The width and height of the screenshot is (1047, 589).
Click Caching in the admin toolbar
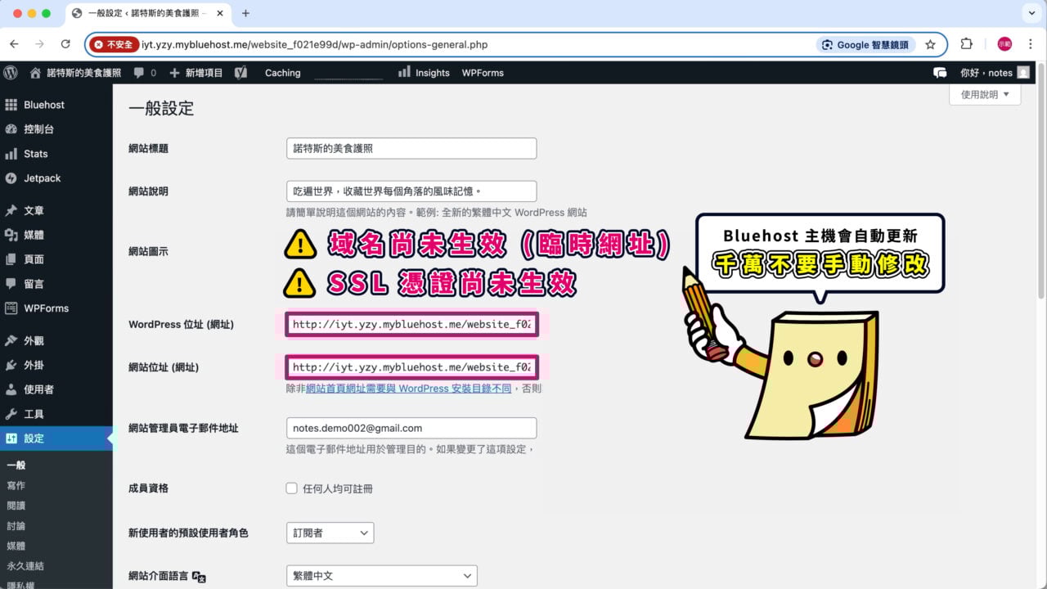tap(282, 73)
